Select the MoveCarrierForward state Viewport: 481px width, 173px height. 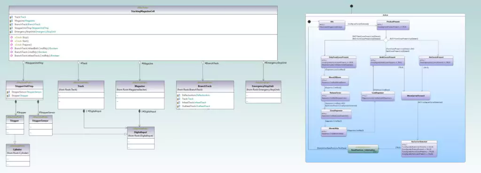411,96
